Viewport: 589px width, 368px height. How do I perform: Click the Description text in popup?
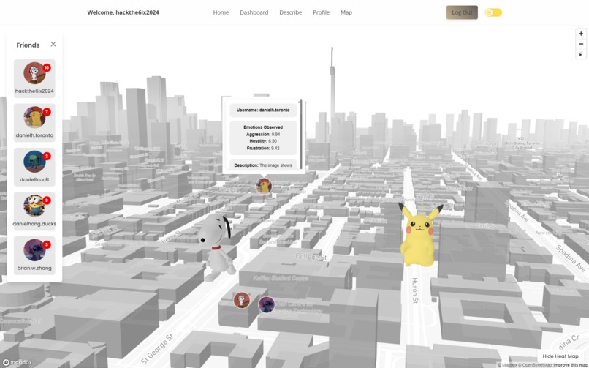point(263,165)
